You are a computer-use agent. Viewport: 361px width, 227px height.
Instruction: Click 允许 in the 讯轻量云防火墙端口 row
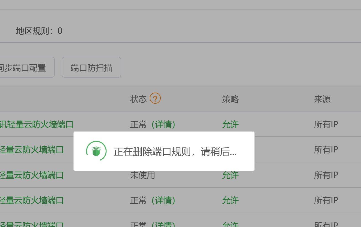[x=230, y=124]
